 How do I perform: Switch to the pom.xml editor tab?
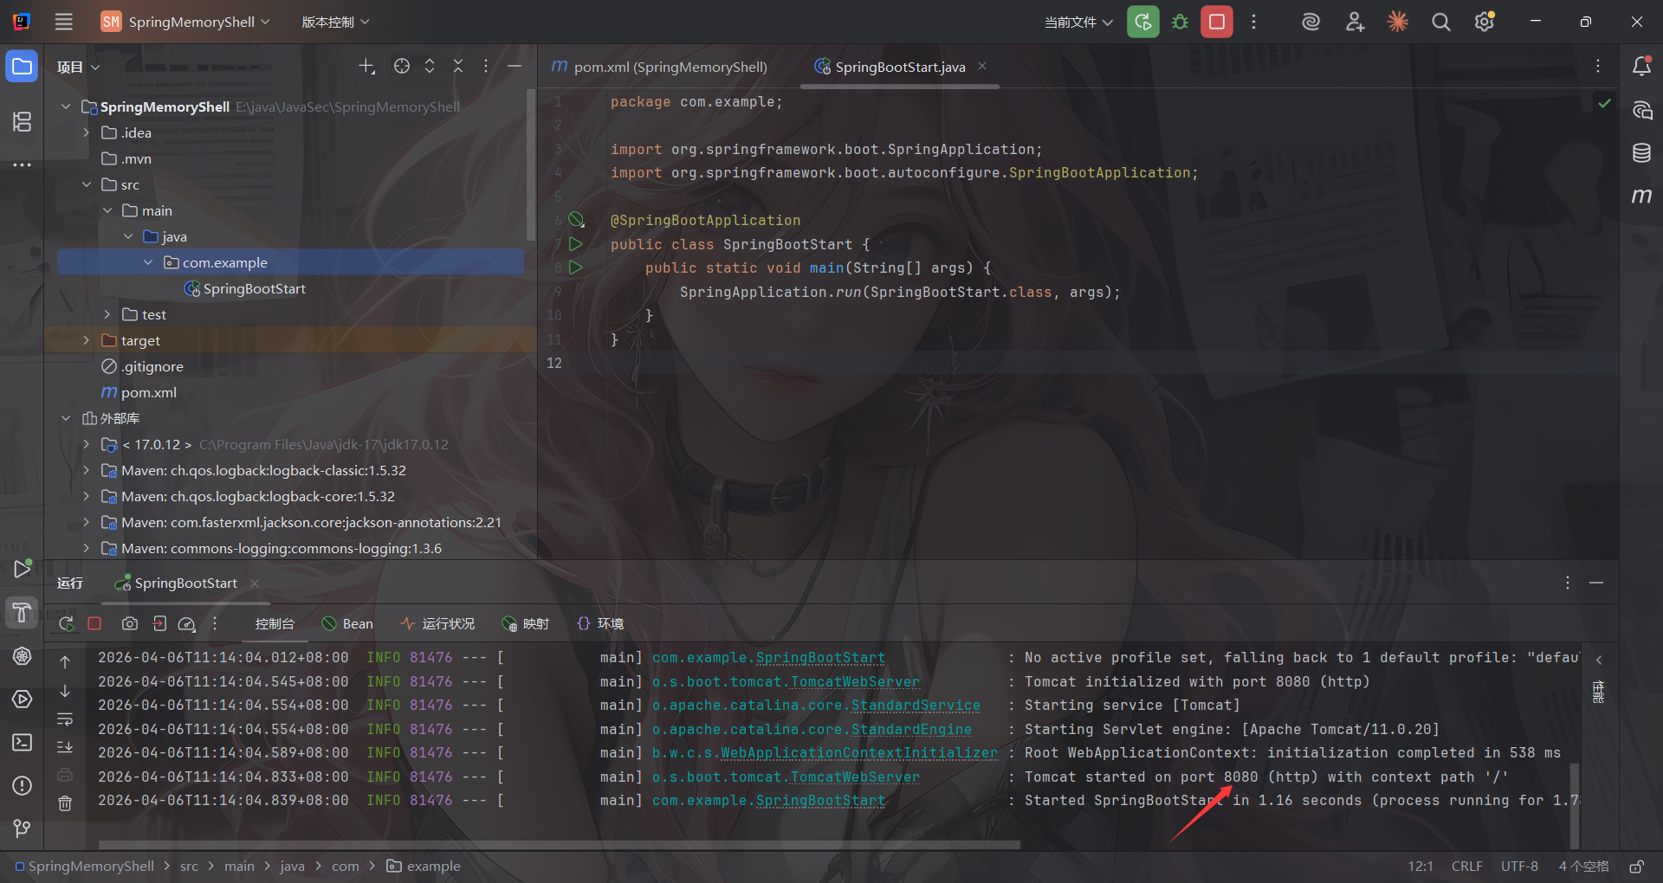point(660,67)
